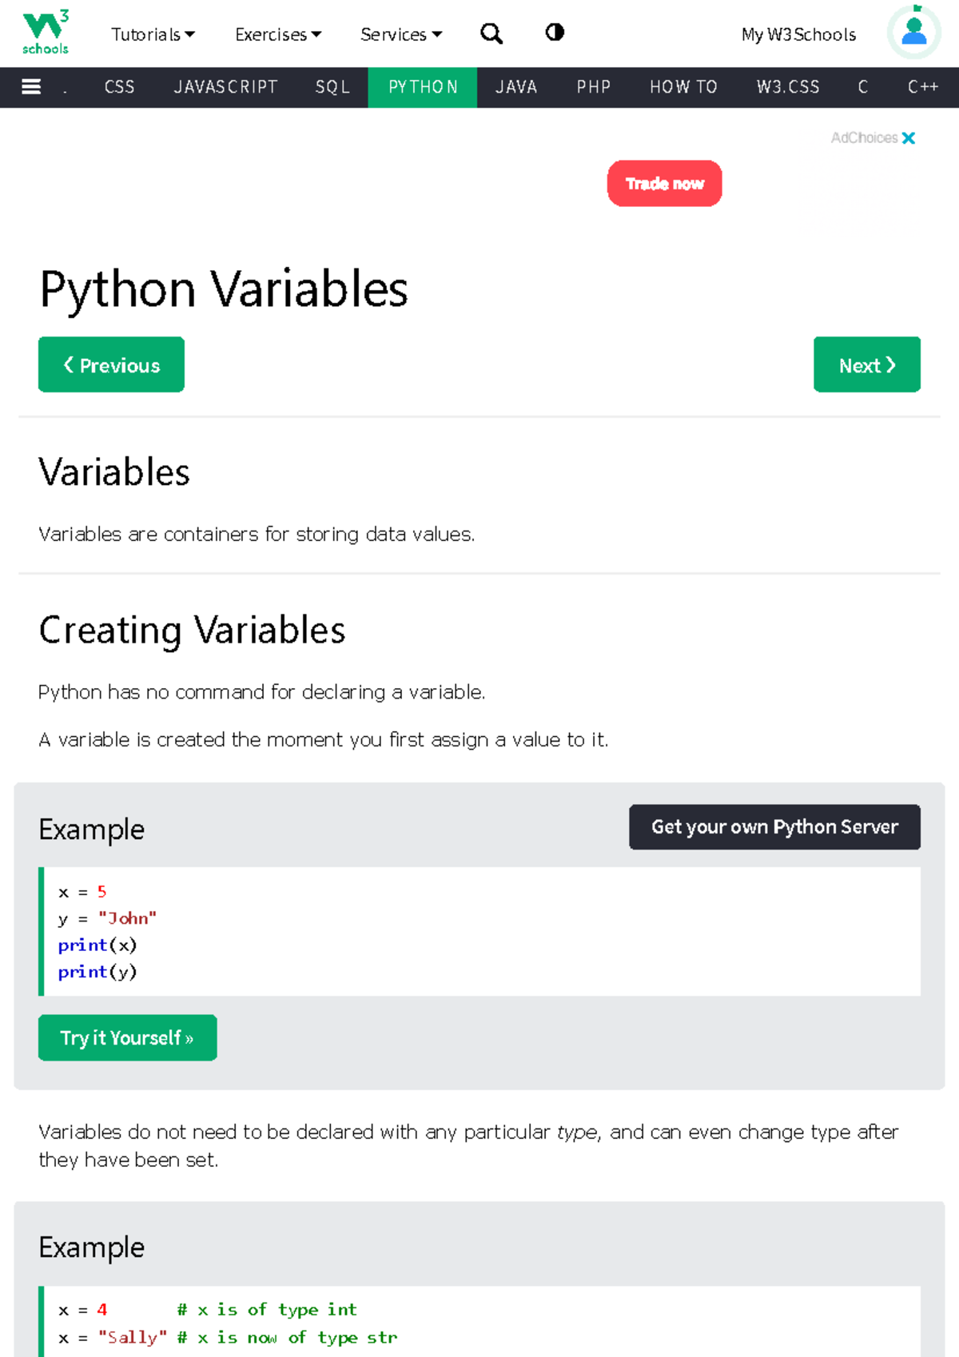Click Try it Yourself button
This screenshot has width=959, height=1357.
point(127,1038)
